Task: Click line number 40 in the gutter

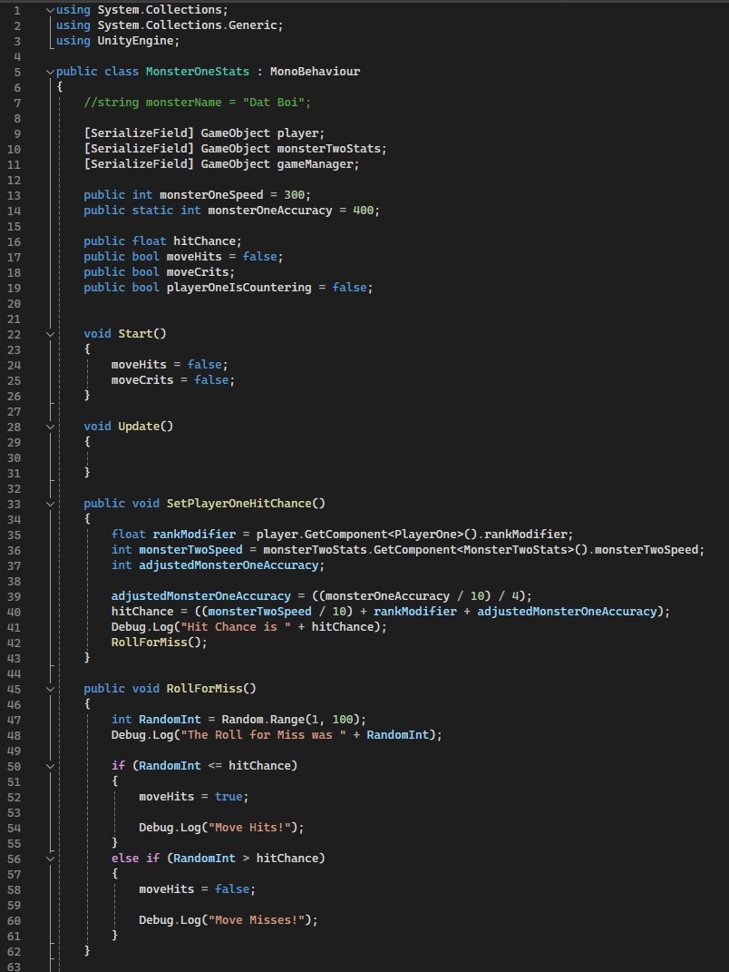Action: tap(17, 612)
